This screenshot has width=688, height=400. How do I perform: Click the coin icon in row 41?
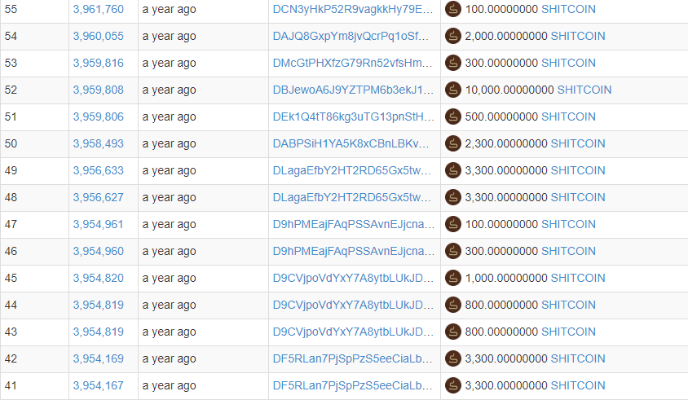(452, 386)
